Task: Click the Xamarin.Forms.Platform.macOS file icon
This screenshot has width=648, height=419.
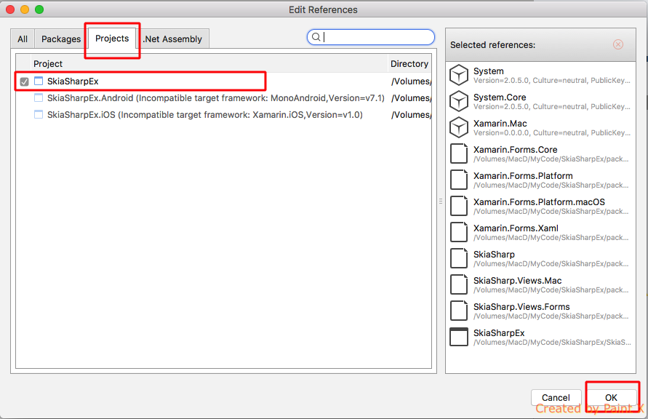Action: [459, 206]
